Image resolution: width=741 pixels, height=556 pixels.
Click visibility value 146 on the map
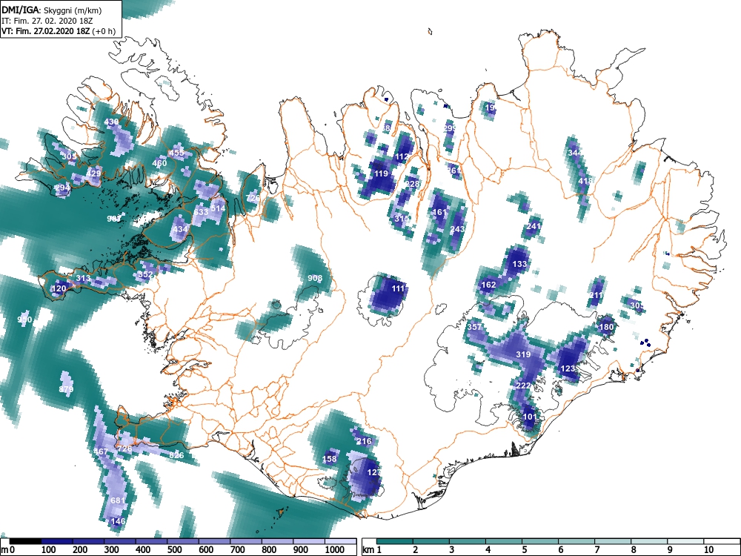[x=118, y=521]
